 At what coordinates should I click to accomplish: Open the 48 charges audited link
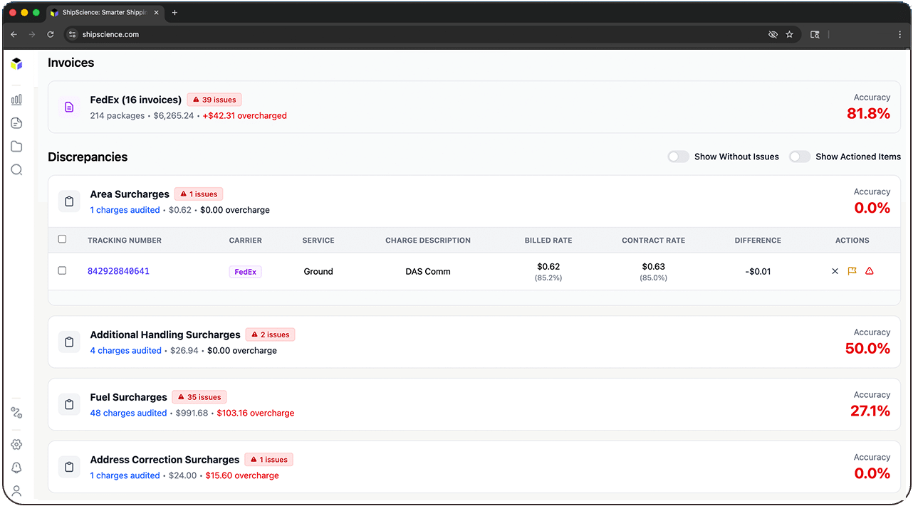pos(128,413)
